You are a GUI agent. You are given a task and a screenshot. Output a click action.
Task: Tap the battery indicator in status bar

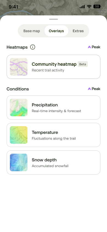pyautogui.click(x=97, y=7)
